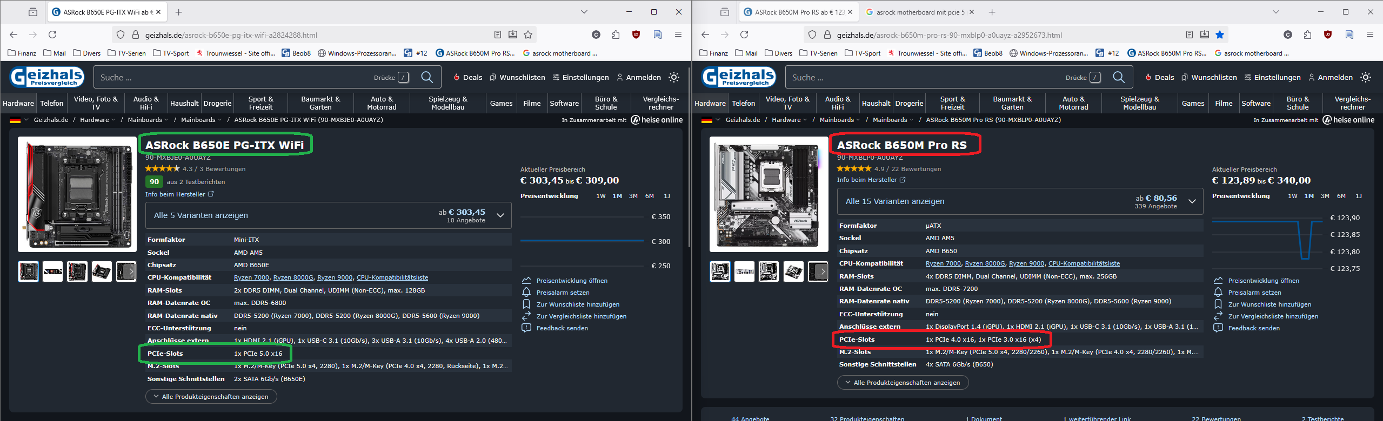
Task: Select Software category in right page
Action: point(1256,103)
